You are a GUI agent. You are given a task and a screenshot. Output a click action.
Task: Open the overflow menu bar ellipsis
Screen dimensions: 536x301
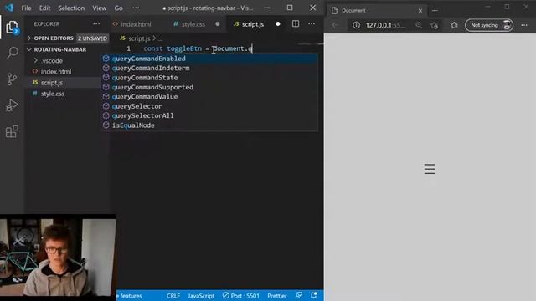[x=136, y=8]
